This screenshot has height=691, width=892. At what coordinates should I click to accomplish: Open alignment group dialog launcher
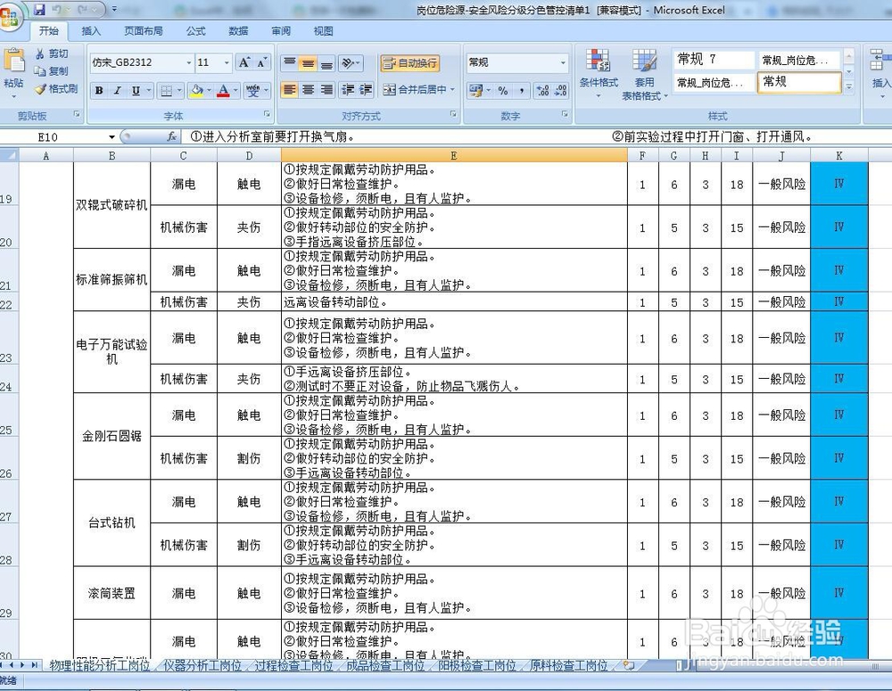point(453,114)
